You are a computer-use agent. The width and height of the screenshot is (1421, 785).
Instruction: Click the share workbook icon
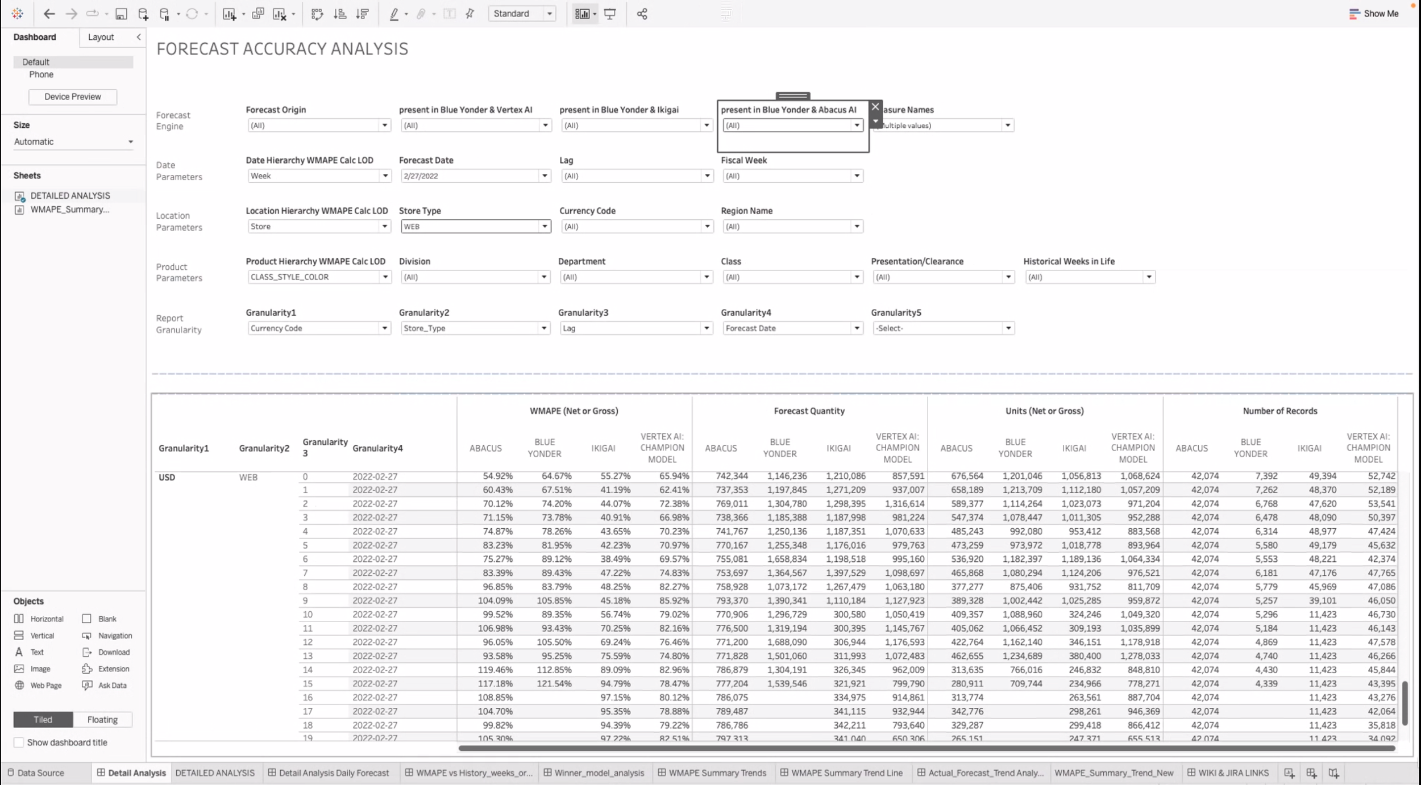pos(642,14)
